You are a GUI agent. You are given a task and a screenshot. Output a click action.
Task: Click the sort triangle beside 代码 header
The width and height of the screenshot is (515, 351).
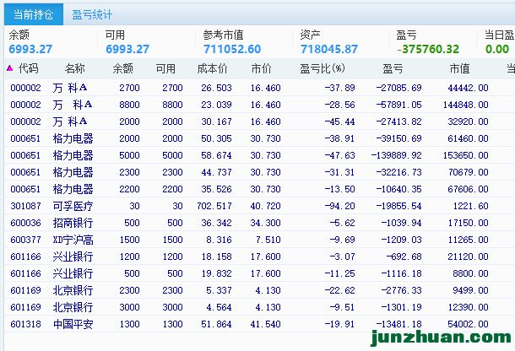coord(9,68)
